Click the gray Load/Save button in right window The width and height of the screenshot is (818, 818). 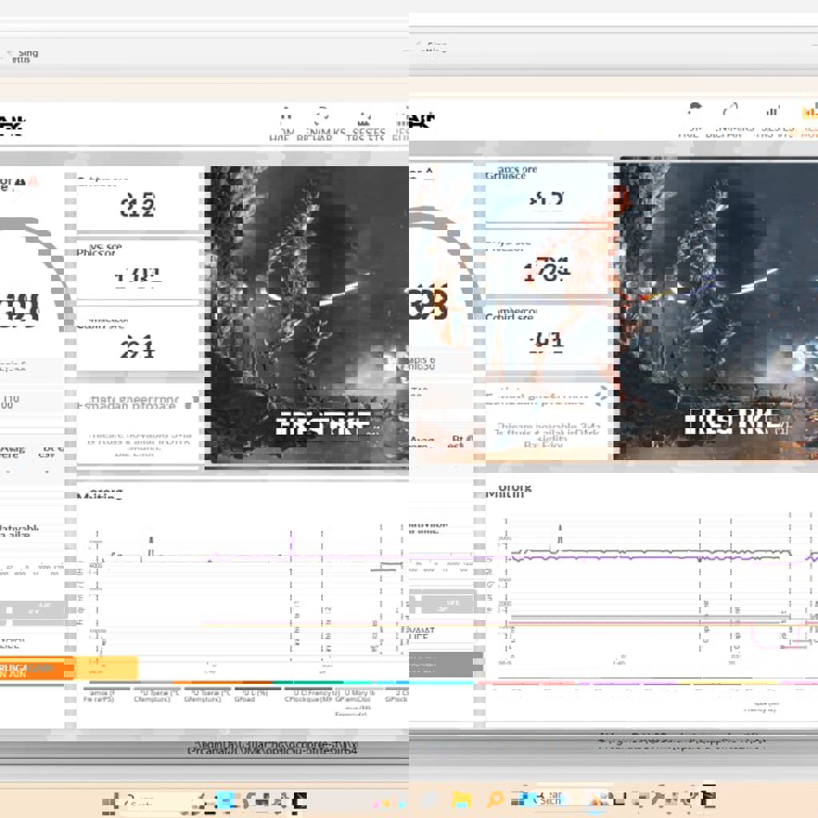445,602
